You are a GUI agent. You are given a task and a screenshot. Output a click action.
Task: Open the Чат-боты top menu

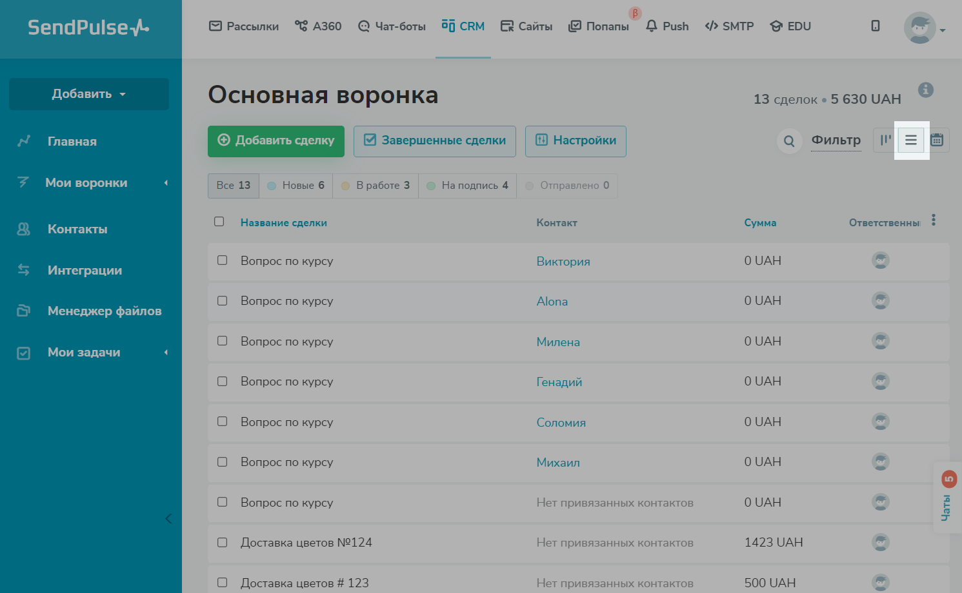tap(392, 26)
